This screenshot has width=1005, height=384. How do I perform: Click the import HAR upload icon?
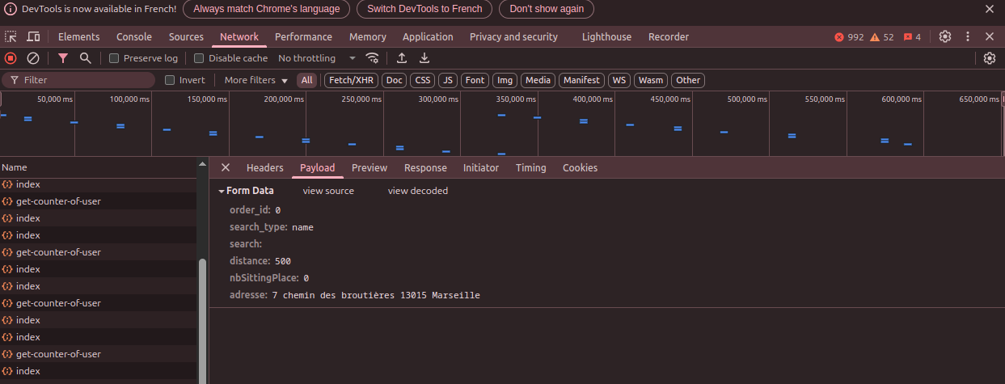pyautogui.click(x=402, y=58)
